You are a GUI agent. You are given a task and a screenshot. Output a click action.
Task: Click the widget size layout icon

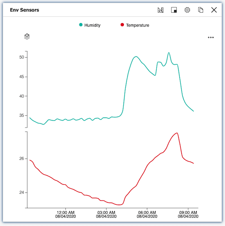174,10
